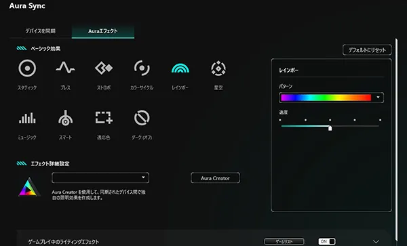Turn lighting off with Dark (ダーク) icon

(142, 118)
